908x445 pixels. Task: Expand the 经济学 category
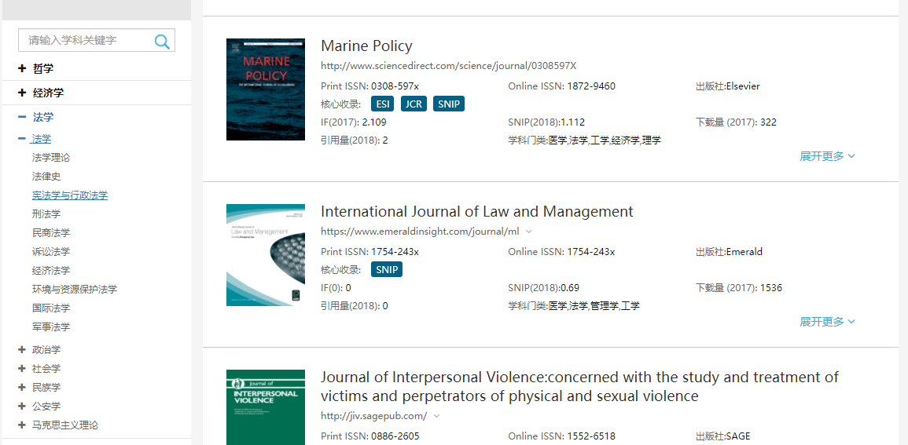point(23,93)
